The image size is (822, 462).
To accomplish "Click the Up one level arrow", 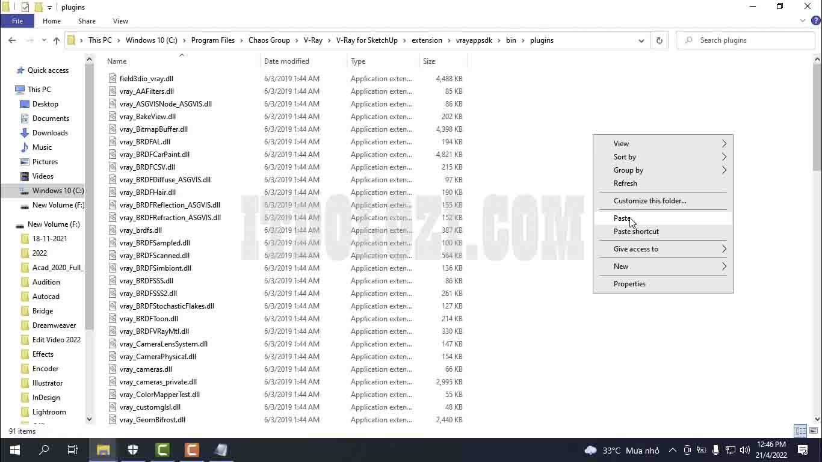I will tap(57, 40).
